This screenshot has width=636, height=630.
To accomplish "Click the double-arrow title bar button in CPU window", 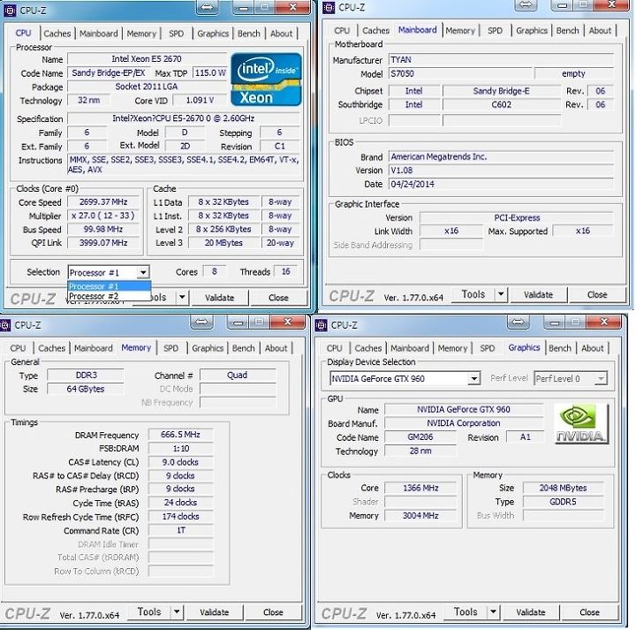I will pos(207,7).
